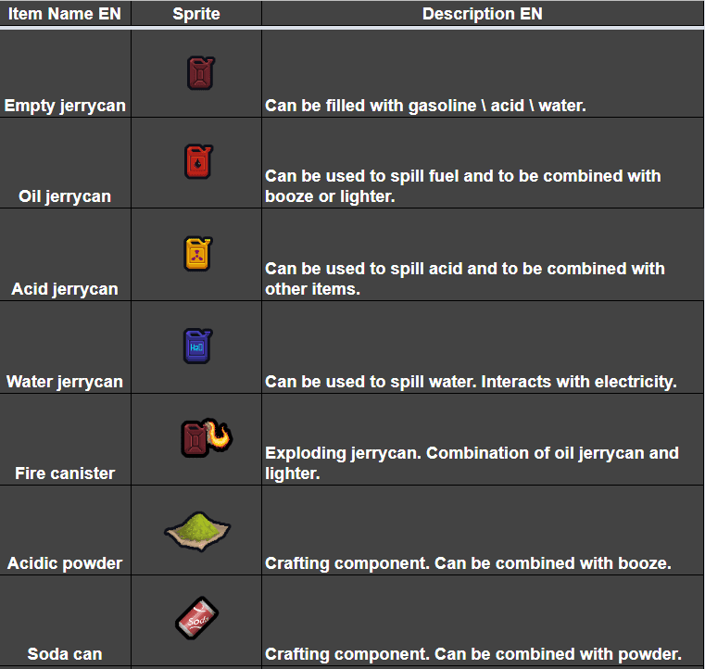This screenshot has height=669, width=705.
Task: Select the blue water jerrycan sprite
Action: point(197,346)
